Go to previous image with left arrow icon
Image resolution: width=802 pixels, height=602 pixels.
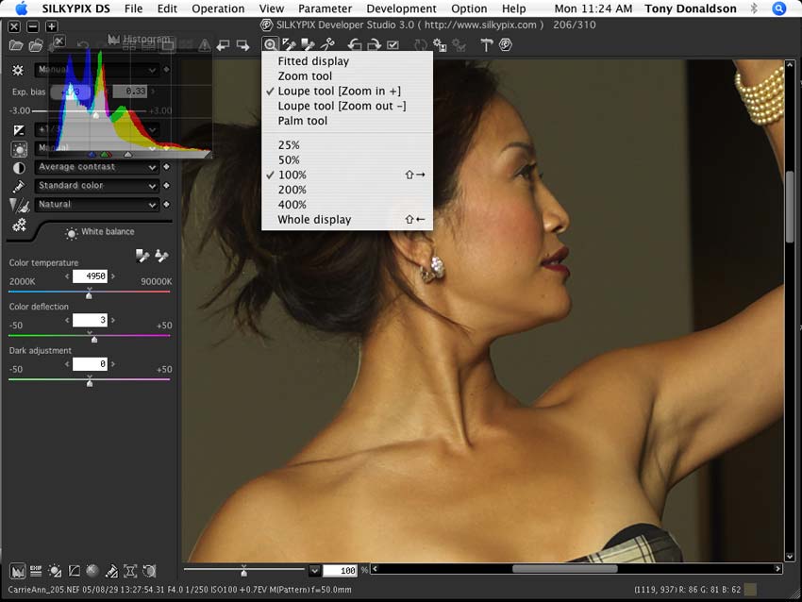[223, 45]
